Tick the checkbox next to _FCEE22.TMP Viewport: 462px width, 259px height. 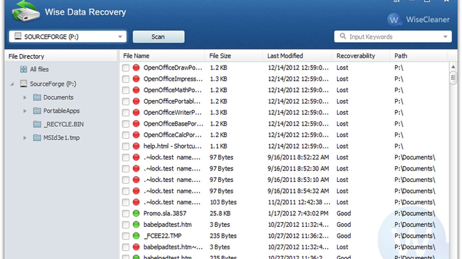[126, 236]
